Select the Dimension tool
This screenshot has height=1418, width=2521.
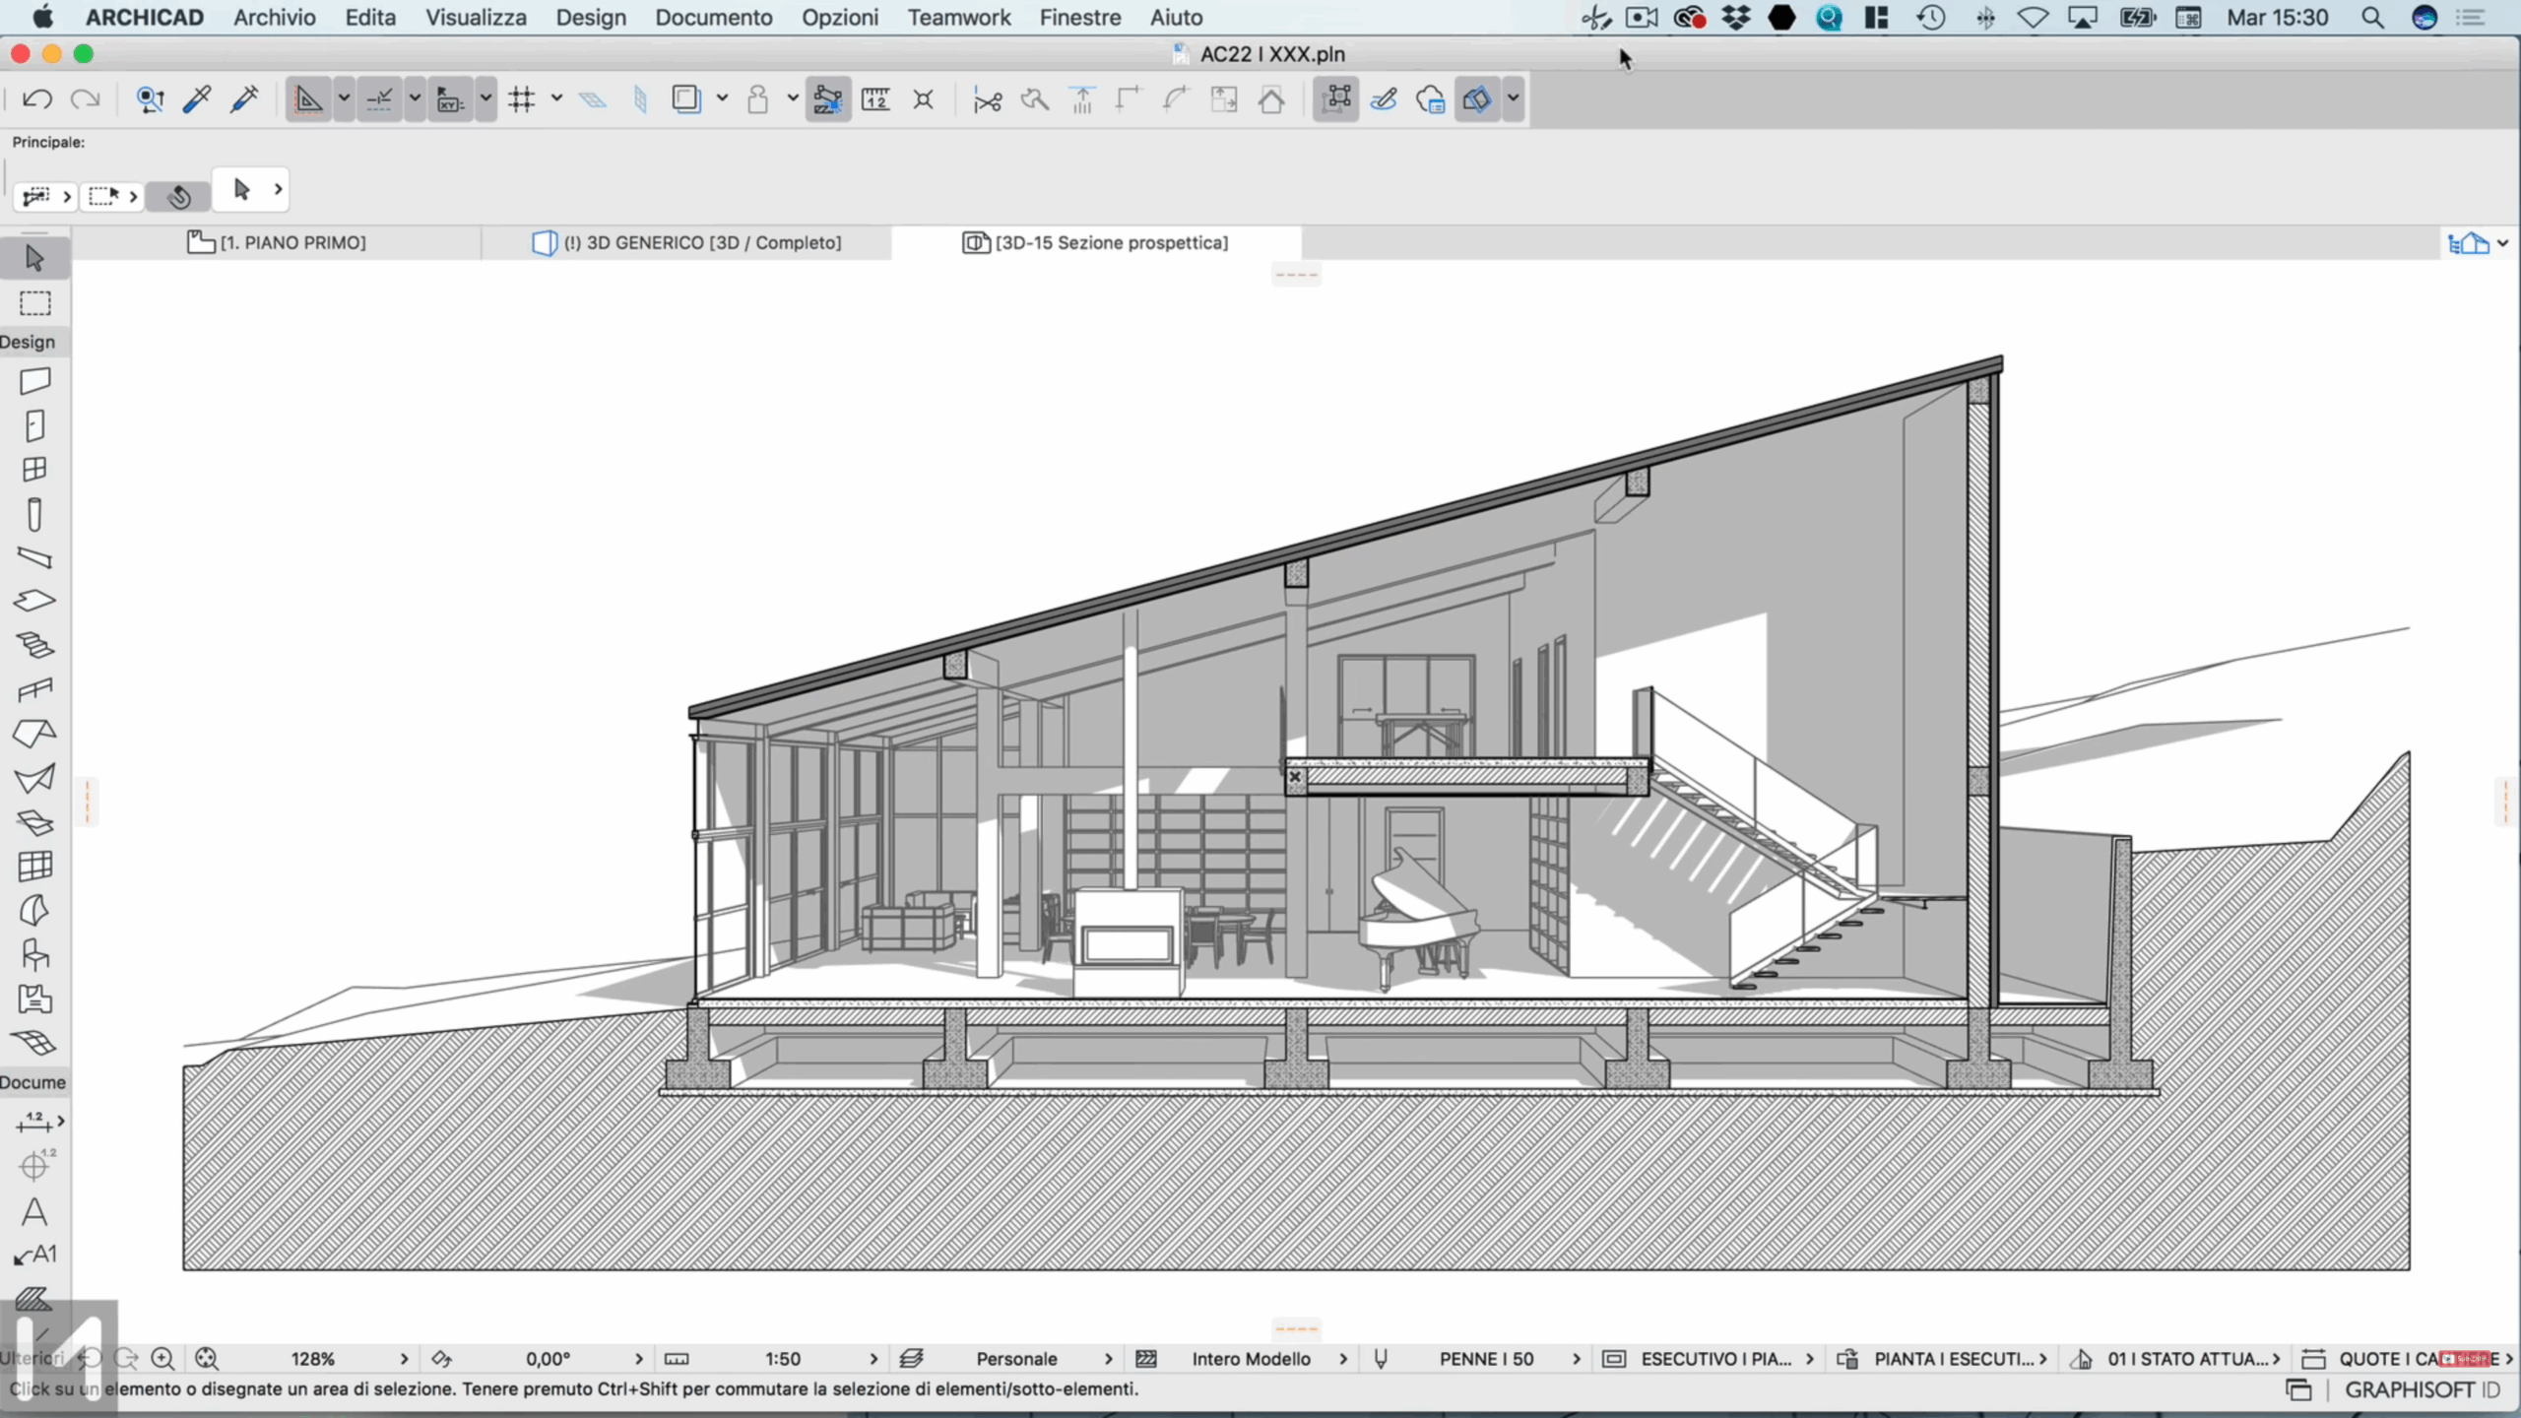point(34,1122)
